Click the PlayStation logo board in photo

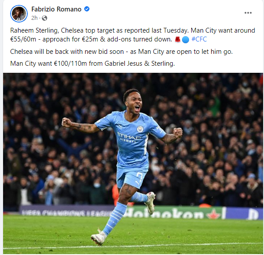244,214
